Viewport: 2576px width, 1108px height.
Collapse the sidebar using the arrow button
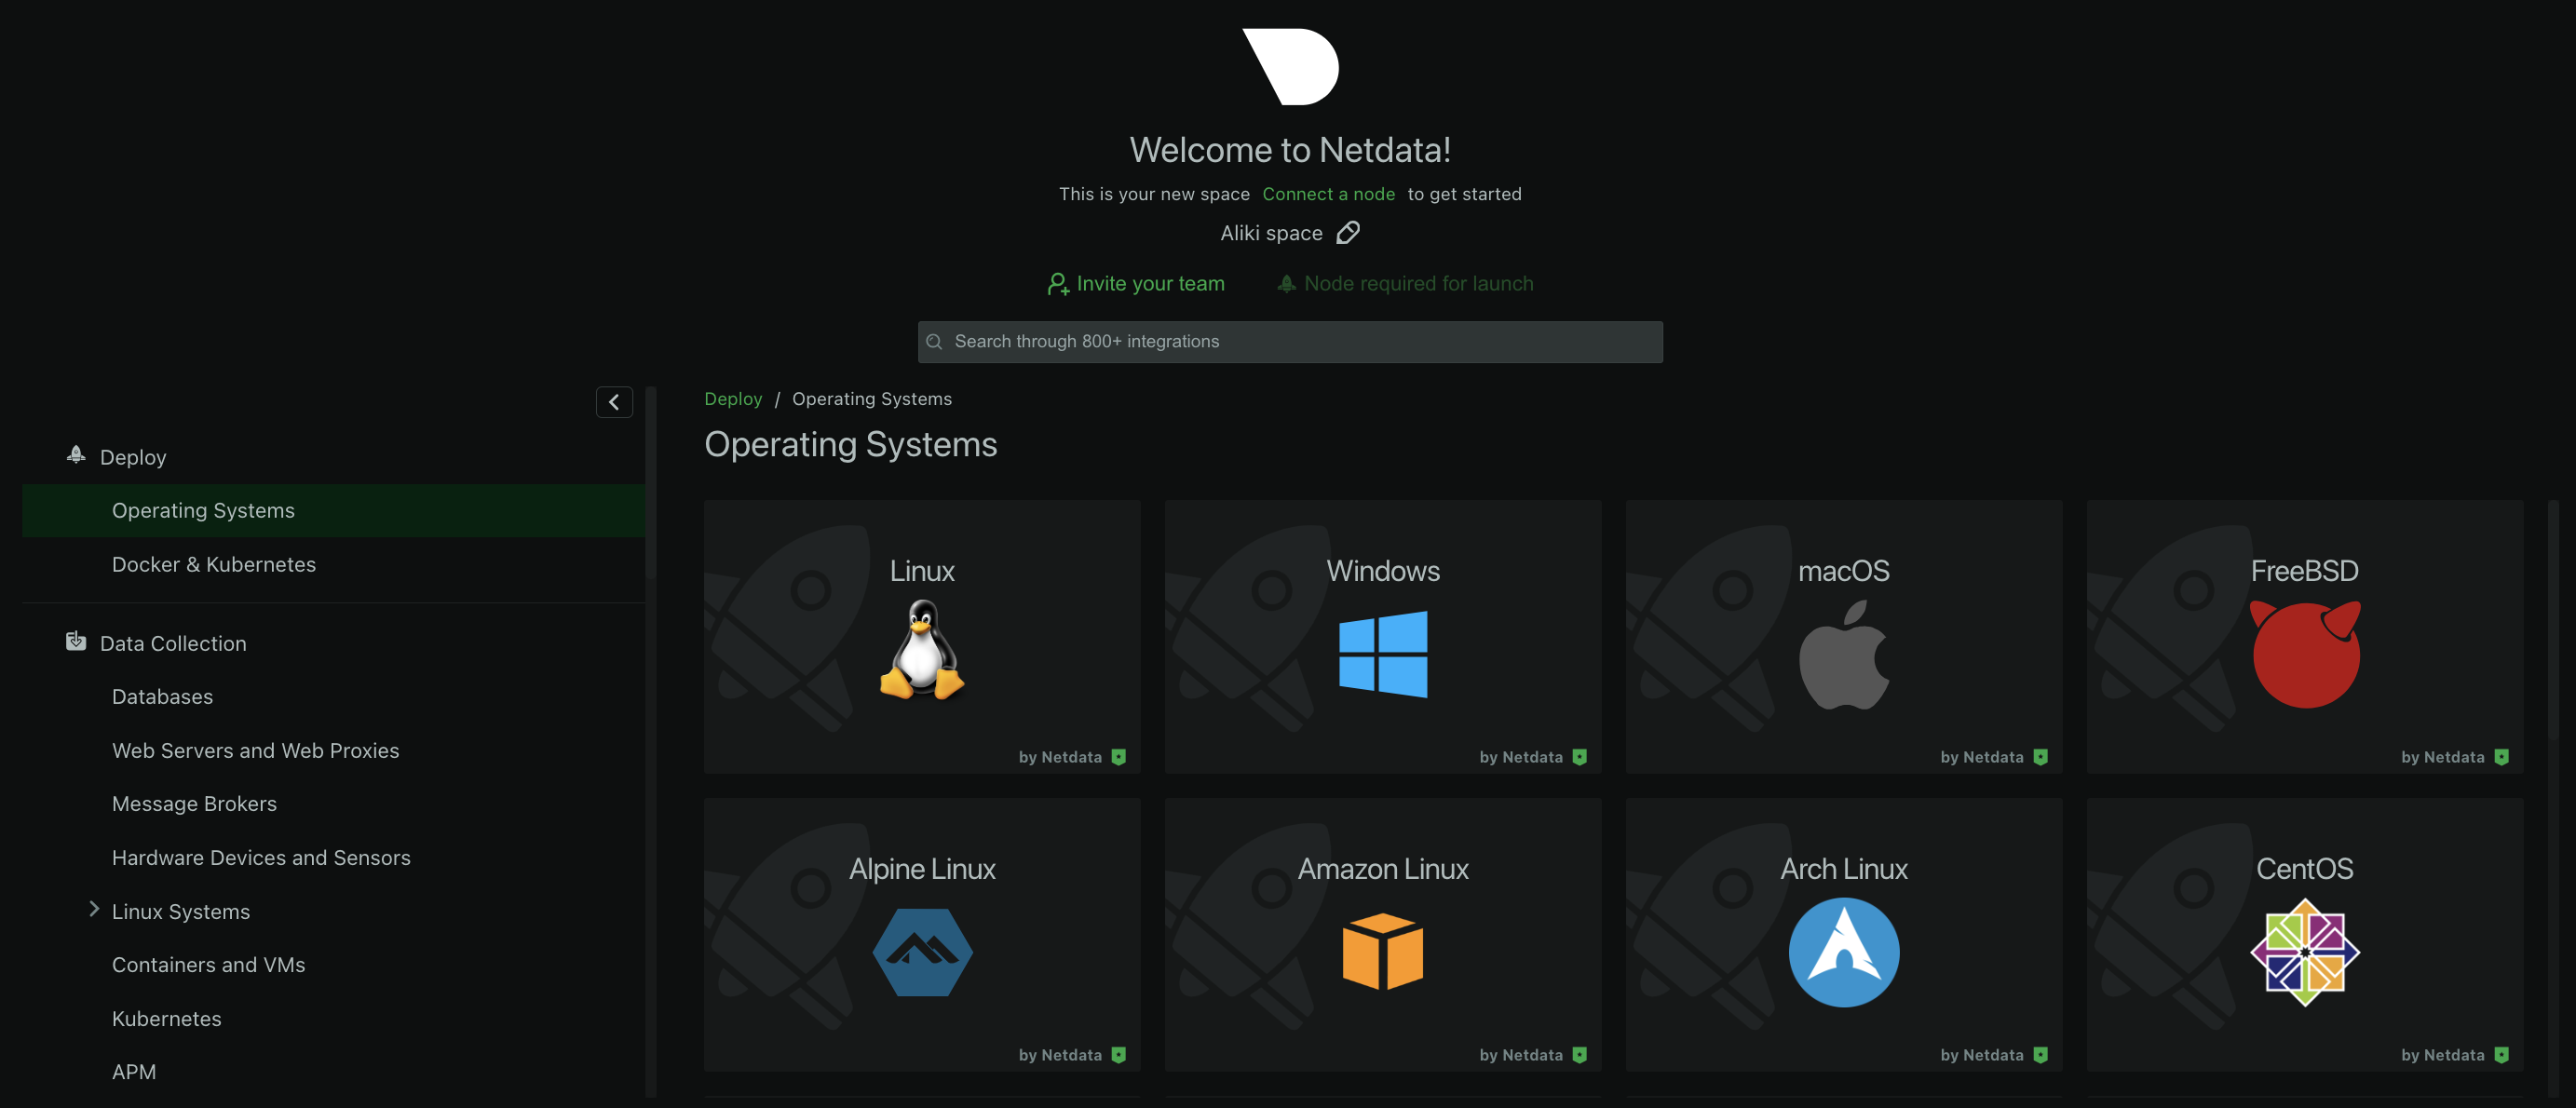point(613,401)
